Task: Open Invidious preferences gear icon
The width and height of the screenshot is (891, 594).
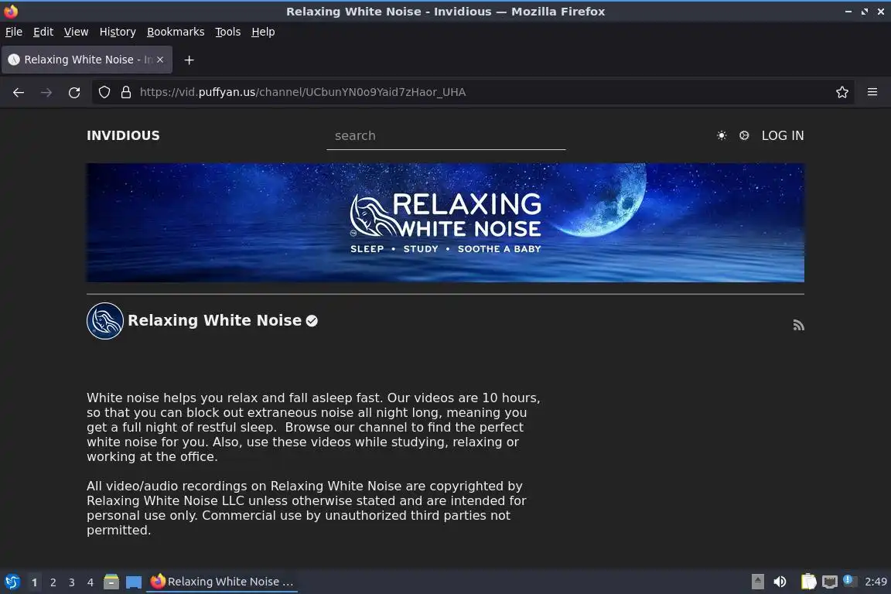Action: 744,135
